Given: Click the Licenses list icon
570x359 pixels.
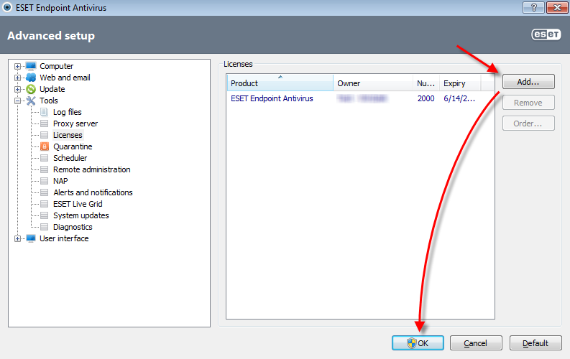Looking at the screenshot, I should click(44, 135).
